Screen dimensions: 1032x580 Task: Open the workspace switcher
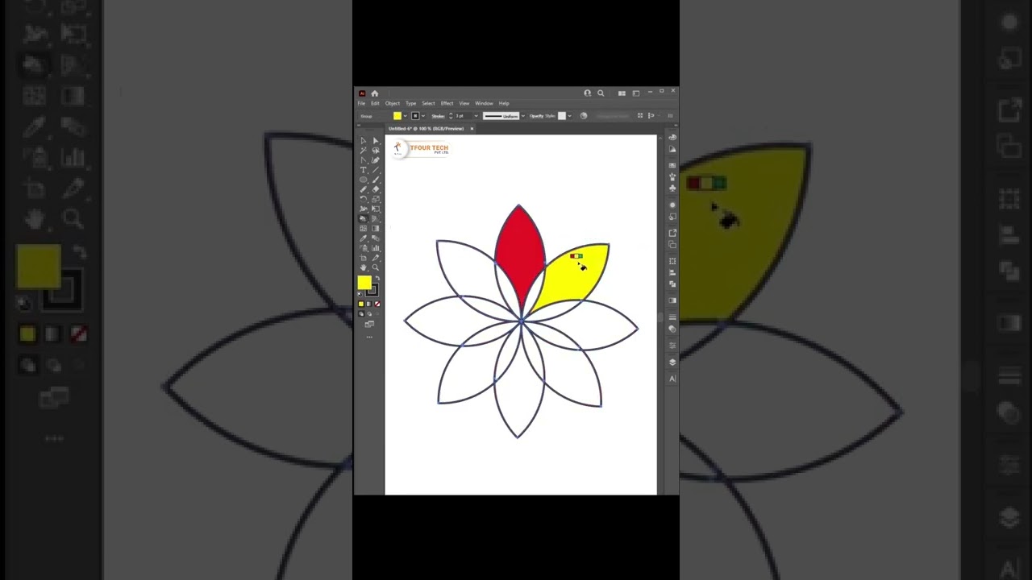point(636,93)
